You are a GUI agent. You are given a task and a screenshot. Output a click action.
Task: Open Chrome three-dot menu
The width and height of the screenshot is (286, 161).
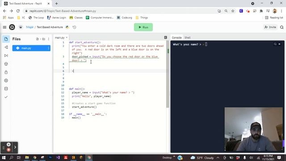coord(282,11)
